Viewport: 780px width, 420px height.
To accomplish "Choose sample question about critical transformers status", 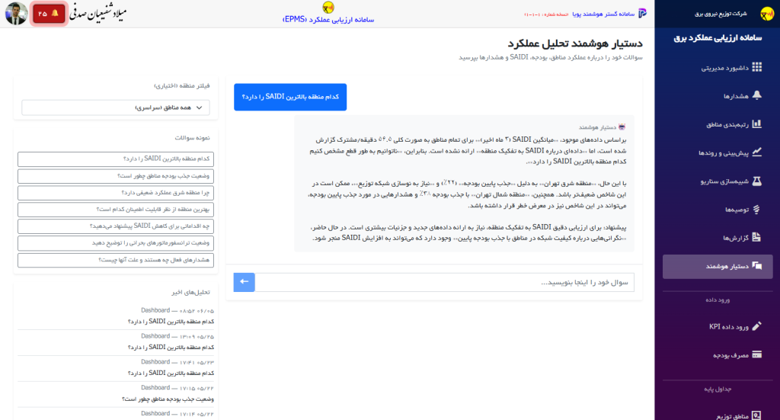I will pos(116,243).
